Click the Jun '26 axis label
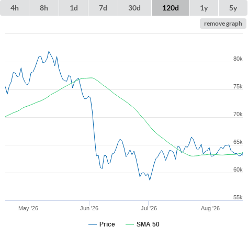Screen dimensions: 248x238 89,208
